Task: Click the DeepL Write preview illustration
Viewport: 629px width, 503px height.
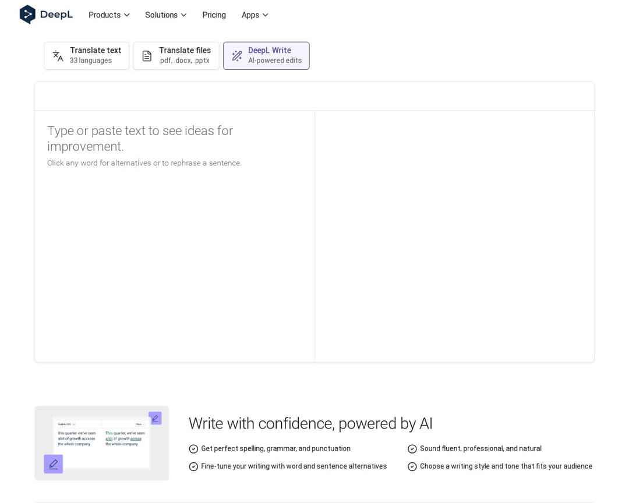Action: (101, 444)
